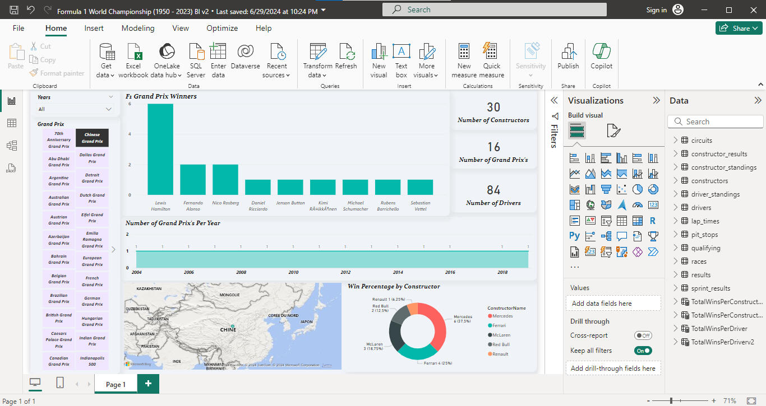Screen dimensions: 766x406
Task: Click the Share button
Action: tap(738, 28)
